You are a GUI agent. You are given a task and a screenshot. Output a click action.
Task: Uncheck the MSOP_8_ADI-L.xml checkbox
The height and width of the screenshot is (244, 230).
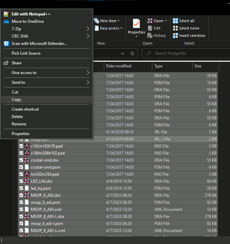(21, 231)
